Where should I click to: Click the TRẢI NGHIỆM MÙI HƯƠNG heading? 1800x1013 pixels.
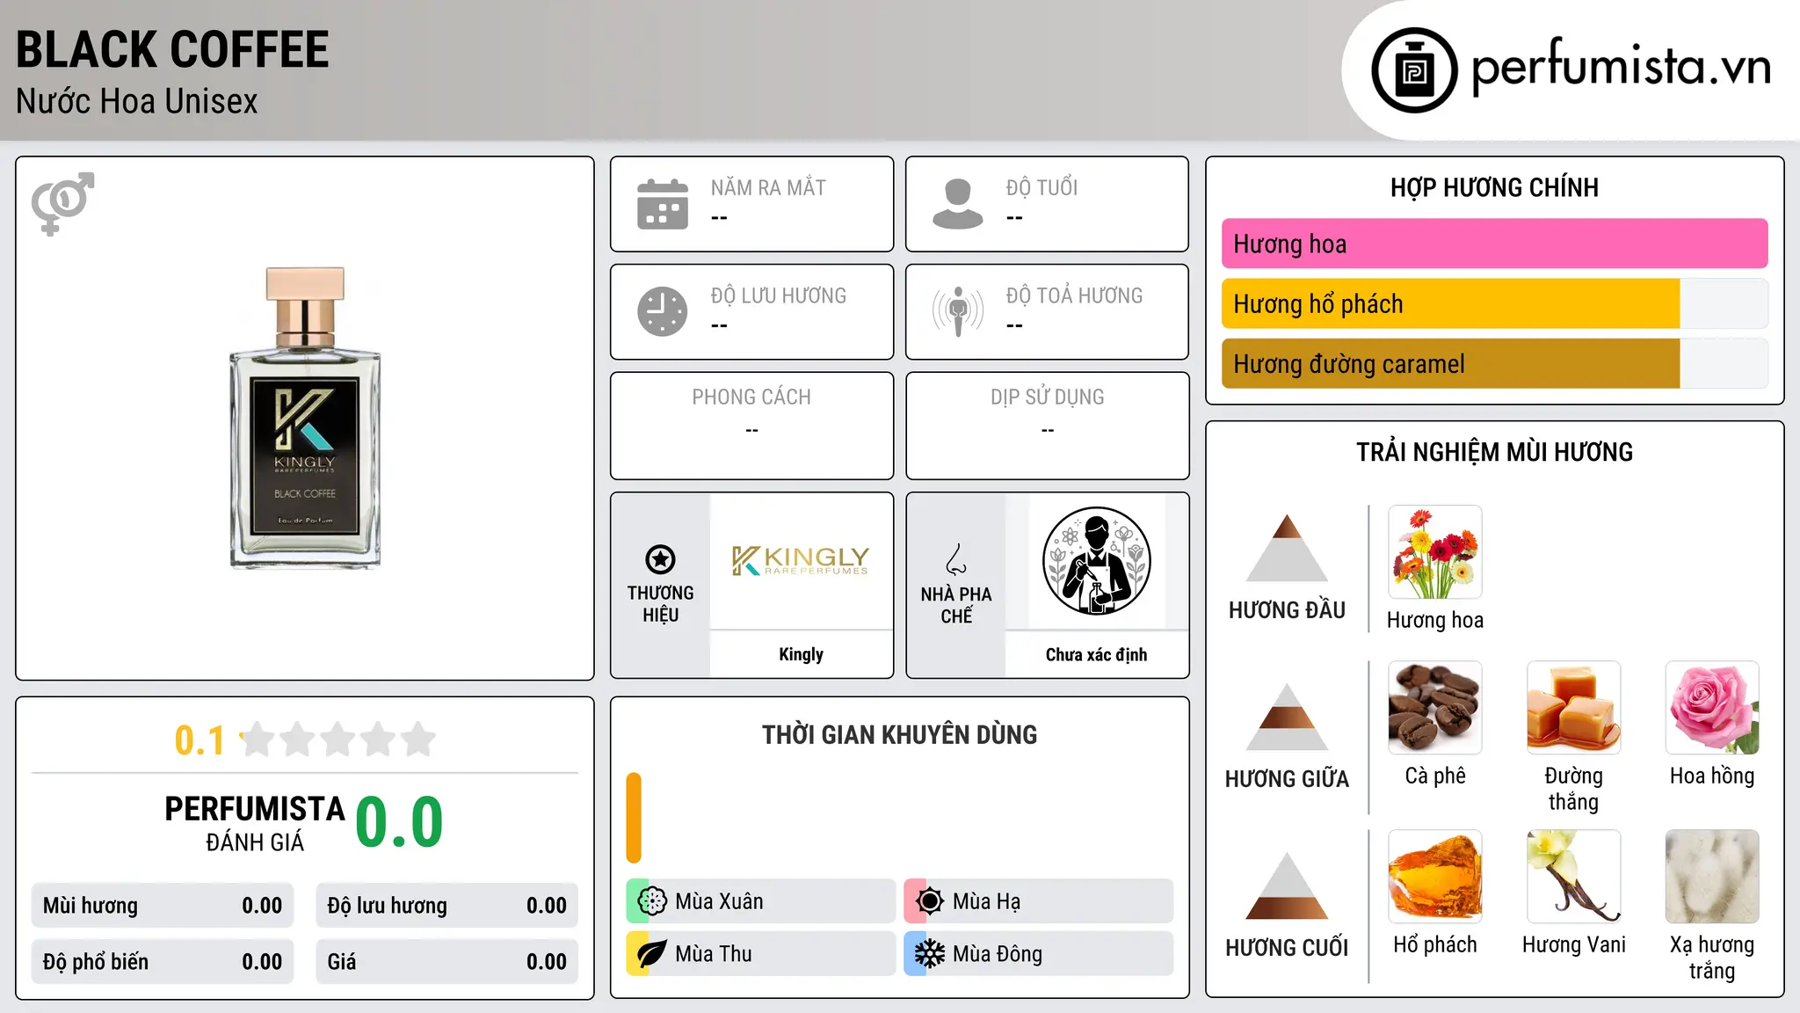point(1494,452)
